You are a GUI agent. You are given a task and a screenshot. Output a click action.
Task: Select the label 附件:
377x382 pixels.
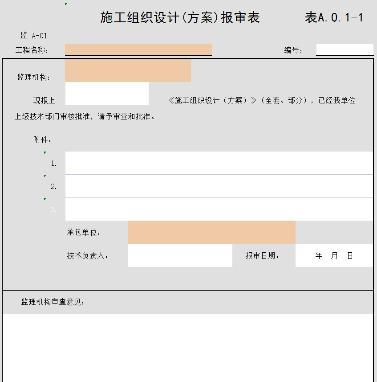pyautogui.click(x=42, y=140)
